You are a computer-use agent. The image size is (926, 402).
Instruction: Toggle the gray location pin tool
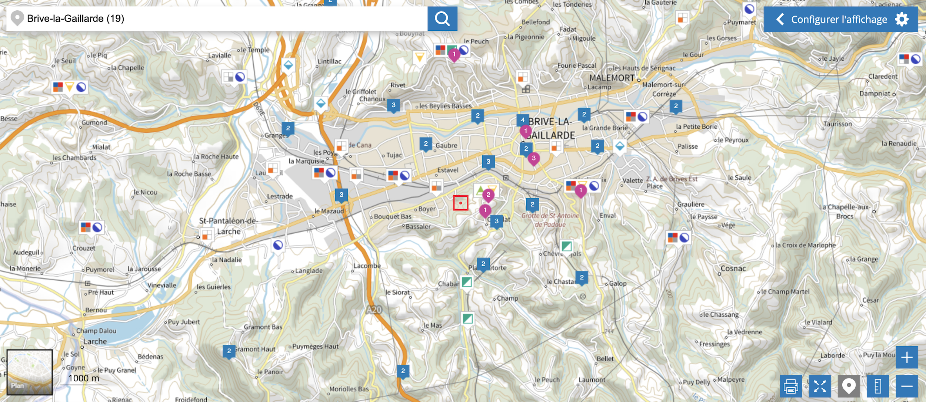click(x=849, y=386)
